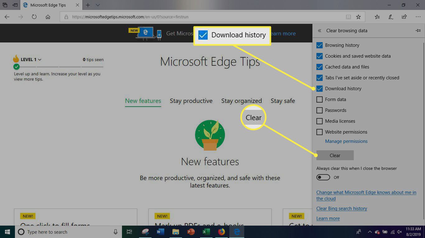This screenshot has height=238, width=425.
Task: Click the Edge taskbar icon
Action: (237, 232)
